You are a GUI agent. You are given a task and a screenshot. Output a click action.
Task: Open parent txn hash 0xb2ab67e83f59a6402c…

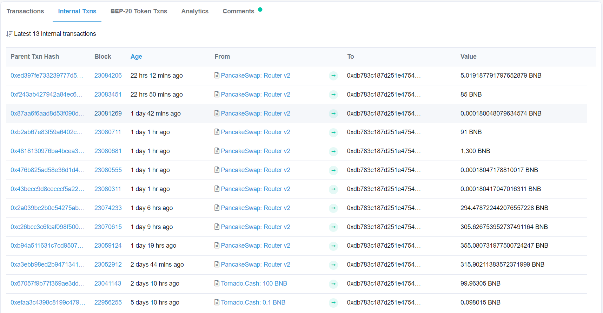(47, 132)
